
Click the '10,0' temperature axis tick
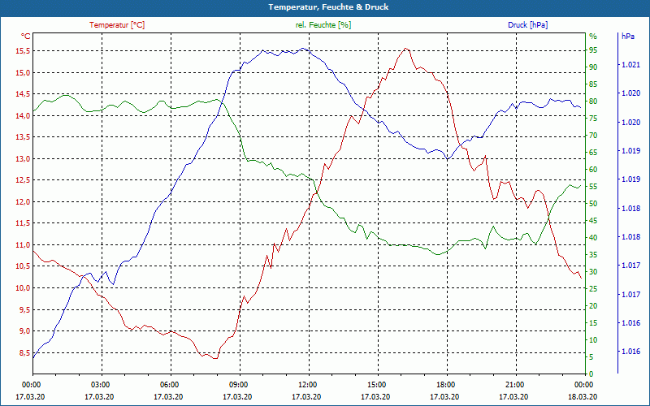click(23, 288)
